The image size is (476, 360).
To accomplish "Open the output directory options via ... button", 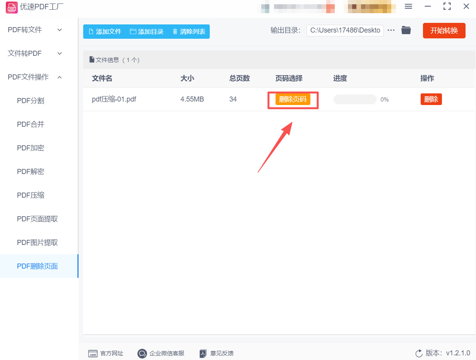I will click(x=391, y=30).
